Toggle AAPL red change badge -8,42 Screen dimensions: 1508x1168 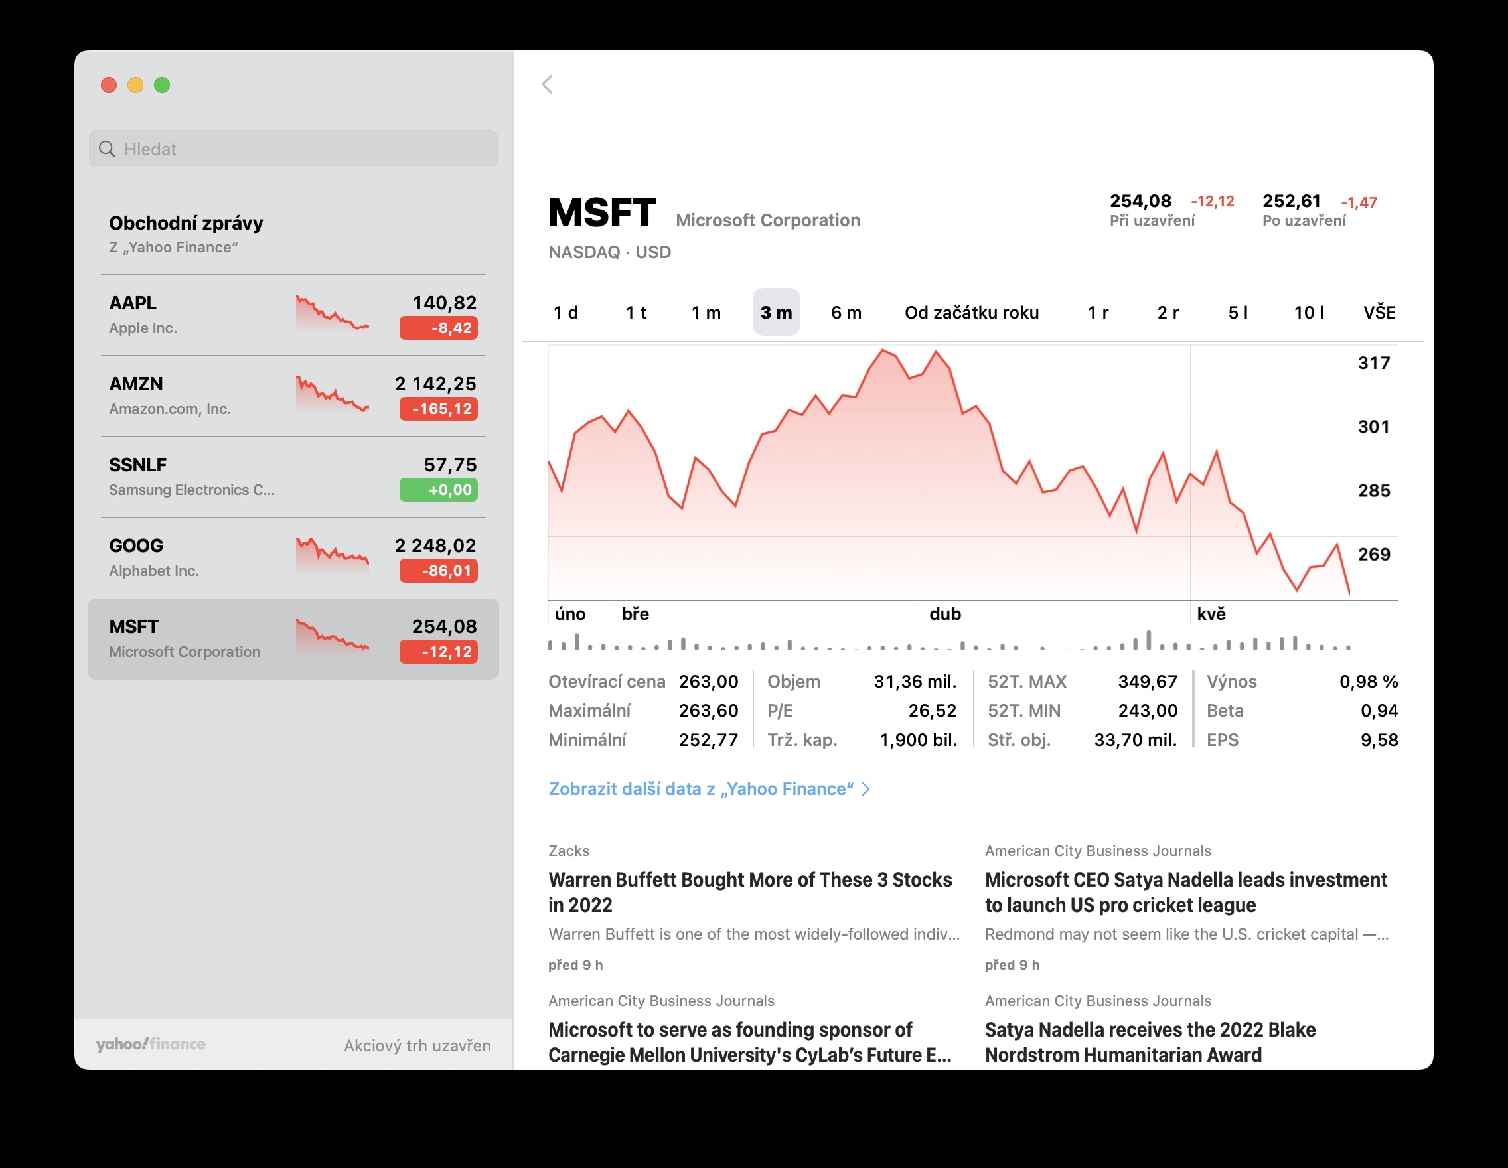point(439,328)
